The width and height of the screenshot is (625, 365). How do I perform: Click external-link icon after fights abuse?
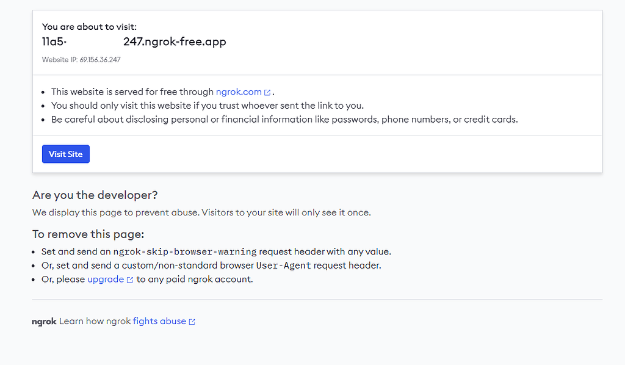[192, 322]
